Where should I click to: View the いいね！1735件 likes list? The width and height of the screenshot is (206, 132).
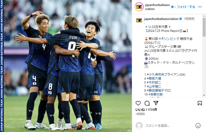pyautogui.click(x=146, y=110)
